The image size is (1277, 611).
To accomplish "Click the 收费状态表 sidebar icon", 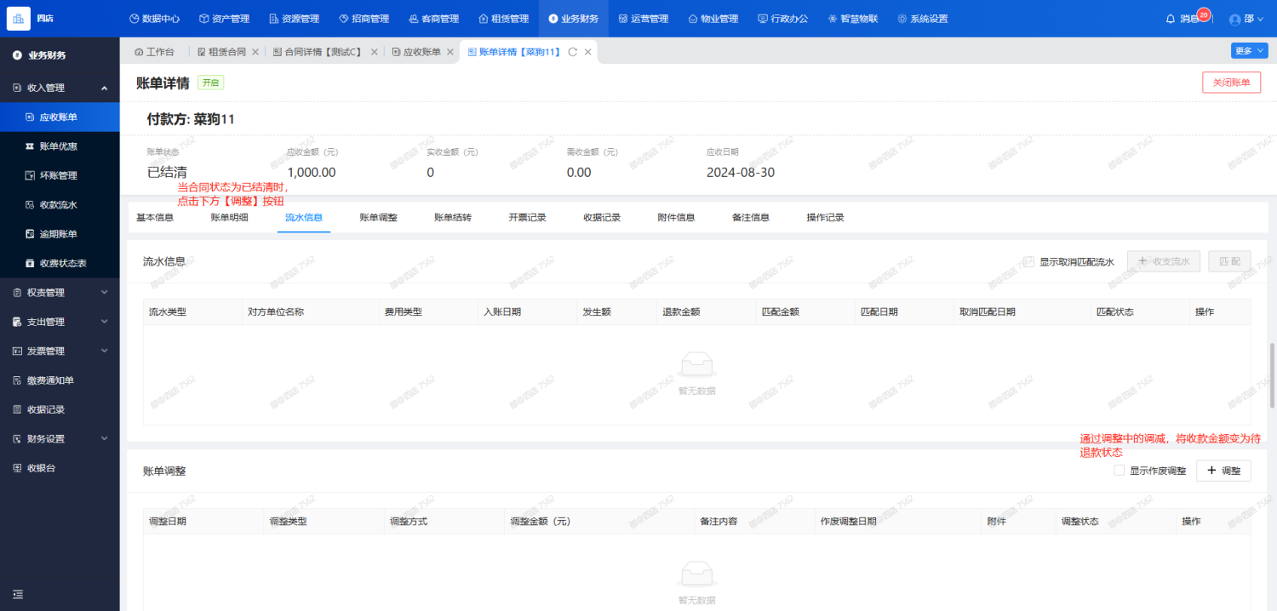I will (x=30, y=264).
